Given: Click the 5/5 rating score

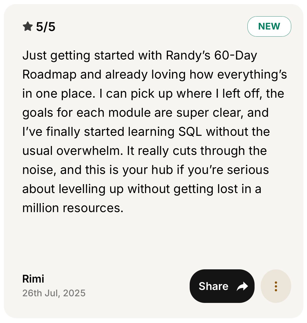Looking at the screenshot, I should click(x=46, y=27).
